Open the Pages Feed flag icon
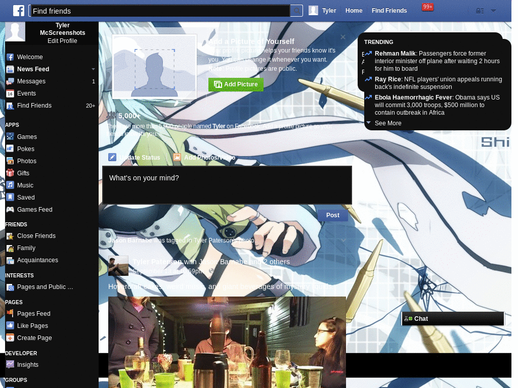The width and height of the screenshot is (518, 388). tap(10, 313)
